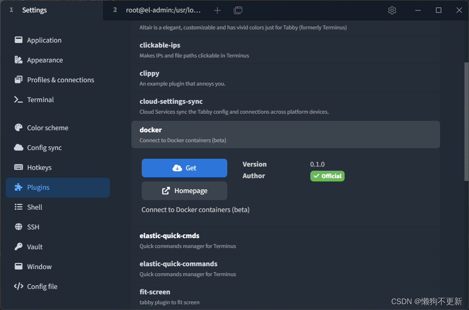
Task: Click the 'Connect to Docker containers (beta)' detail text
Action: pos(195,210)
